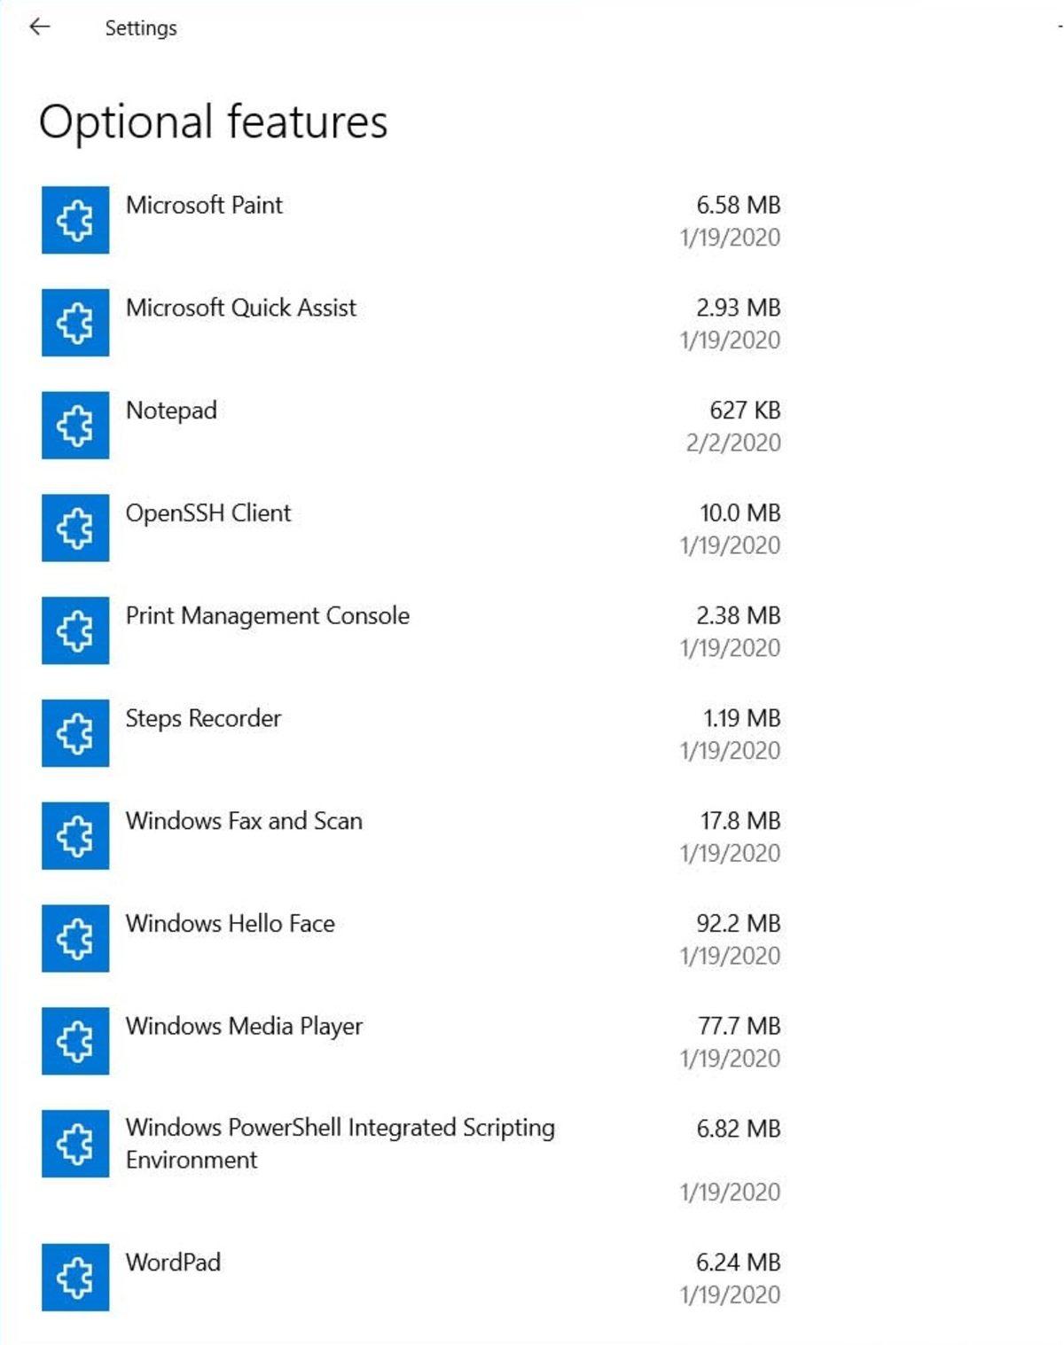Click the Steps Recorder puzzle icon
Viewport: 1064px width, 1345px height.
click(x=74, y=734)
